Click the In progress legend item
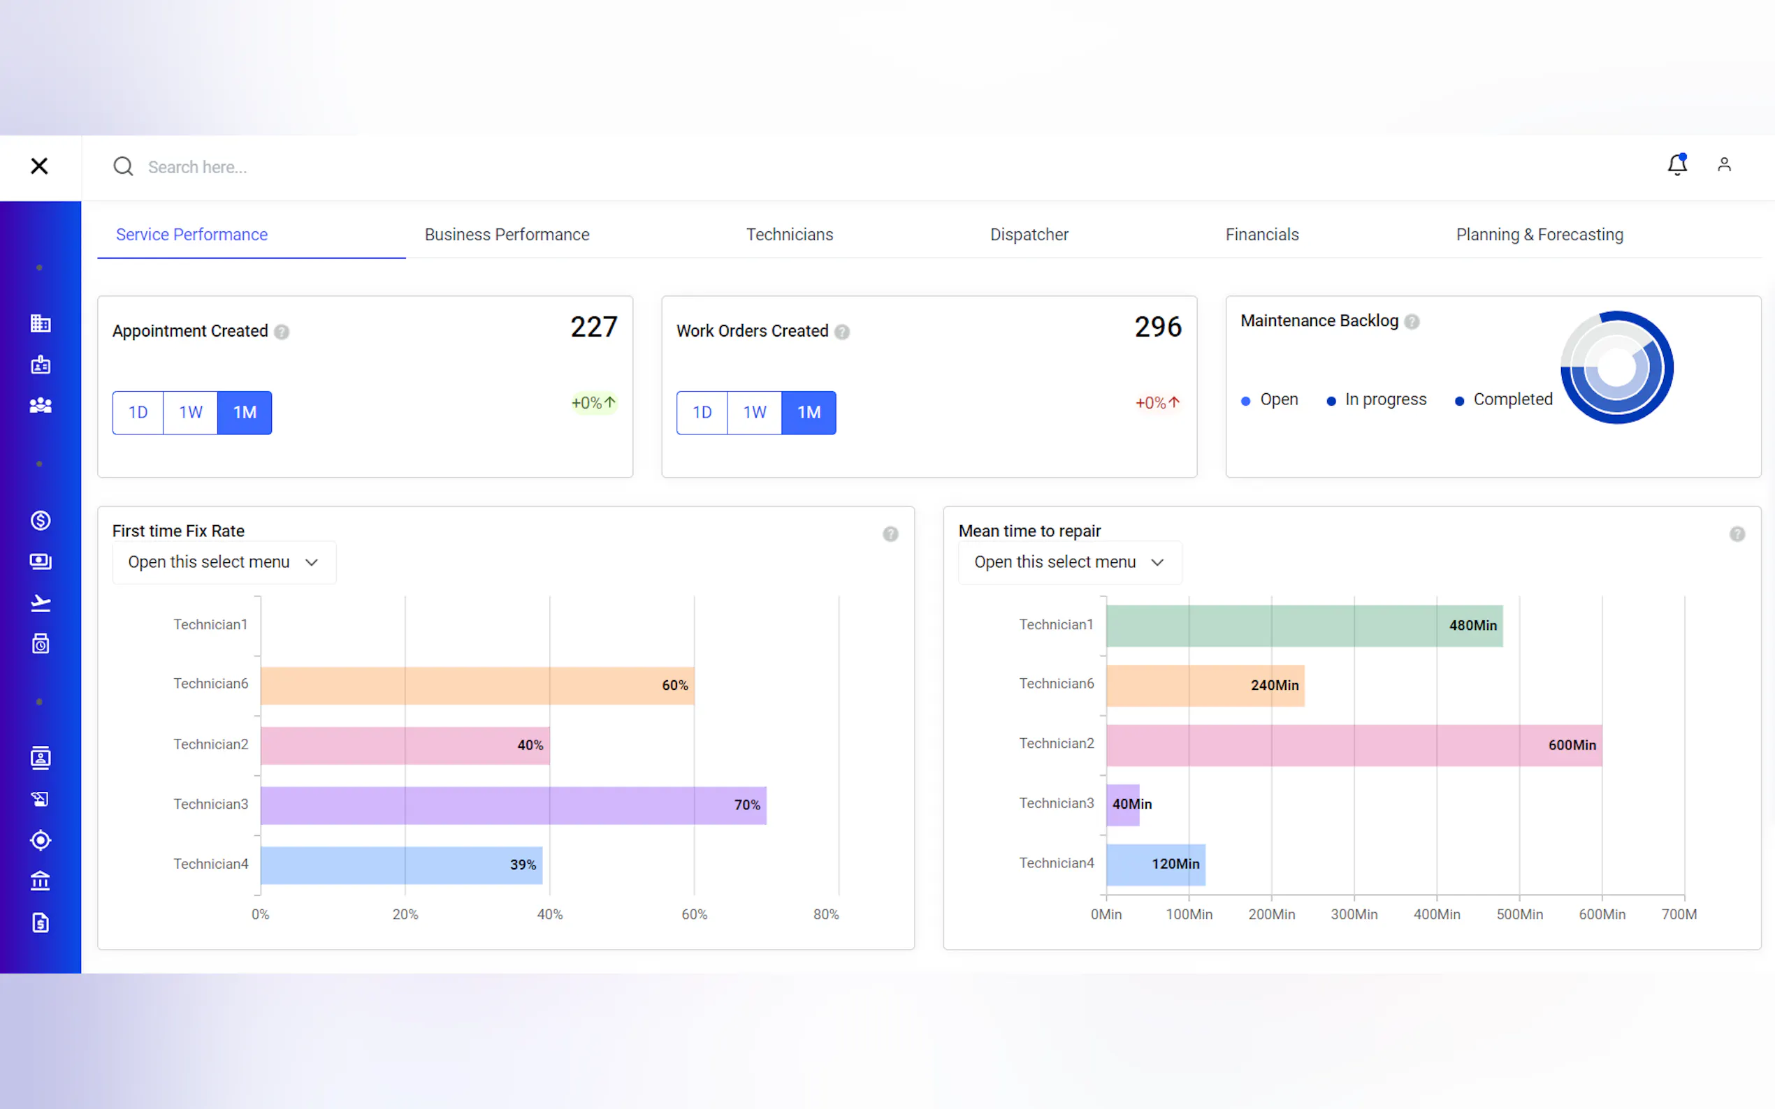The height and width of the screenshot is (1109, 1775). click(1377, 399)
